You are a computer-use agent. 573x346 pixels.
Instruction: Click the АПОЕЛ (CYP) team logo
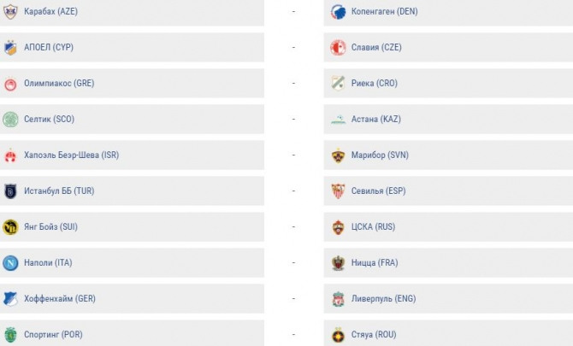tap(10, 48)
